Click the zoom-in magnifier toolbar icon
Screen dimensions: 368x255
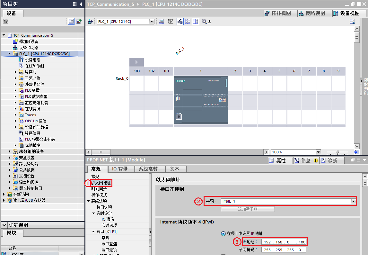205,22
